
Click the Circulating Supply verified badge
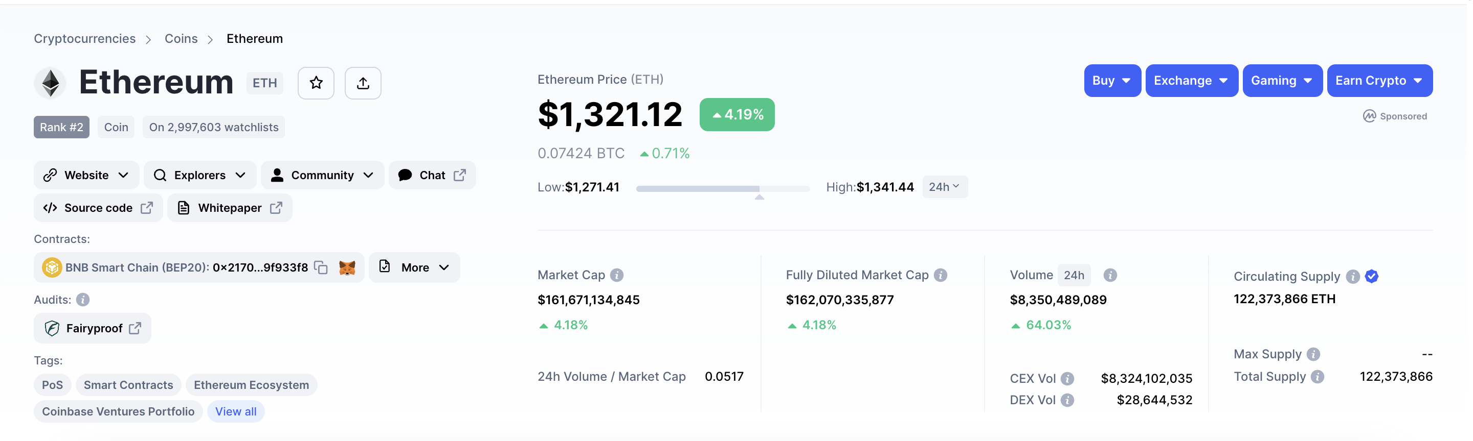[1371, 276]
